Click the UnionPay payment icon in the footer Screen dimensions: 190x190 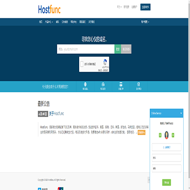pos(61,188)
